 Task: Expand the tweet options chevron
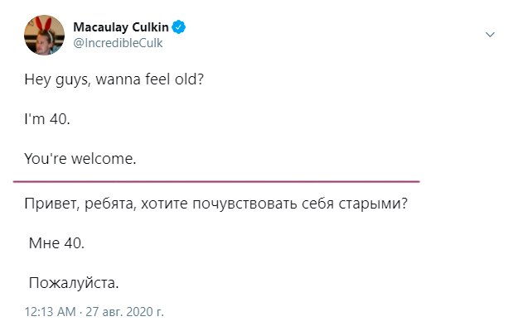490,34
